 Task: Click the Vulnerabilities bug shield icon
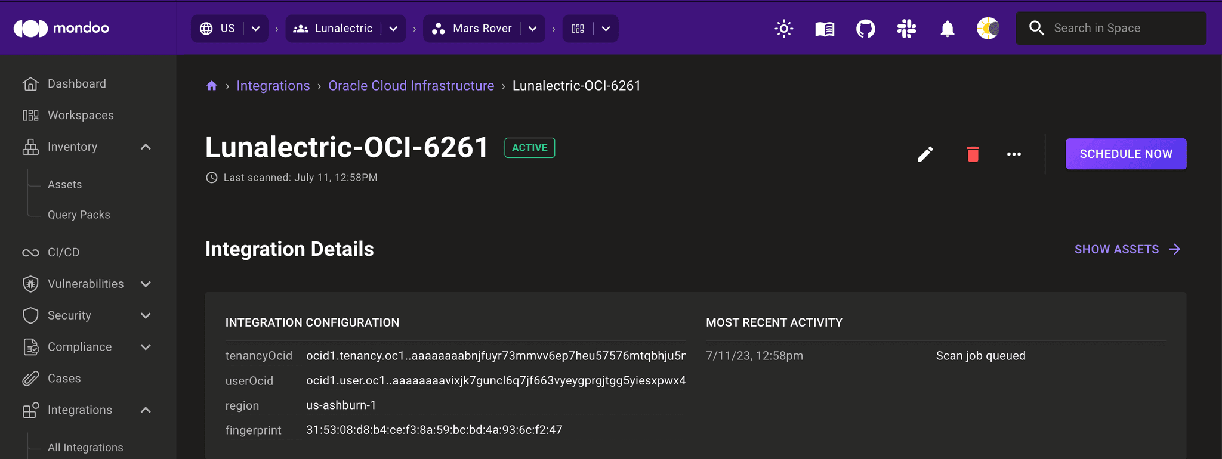[x=30, y=284]
